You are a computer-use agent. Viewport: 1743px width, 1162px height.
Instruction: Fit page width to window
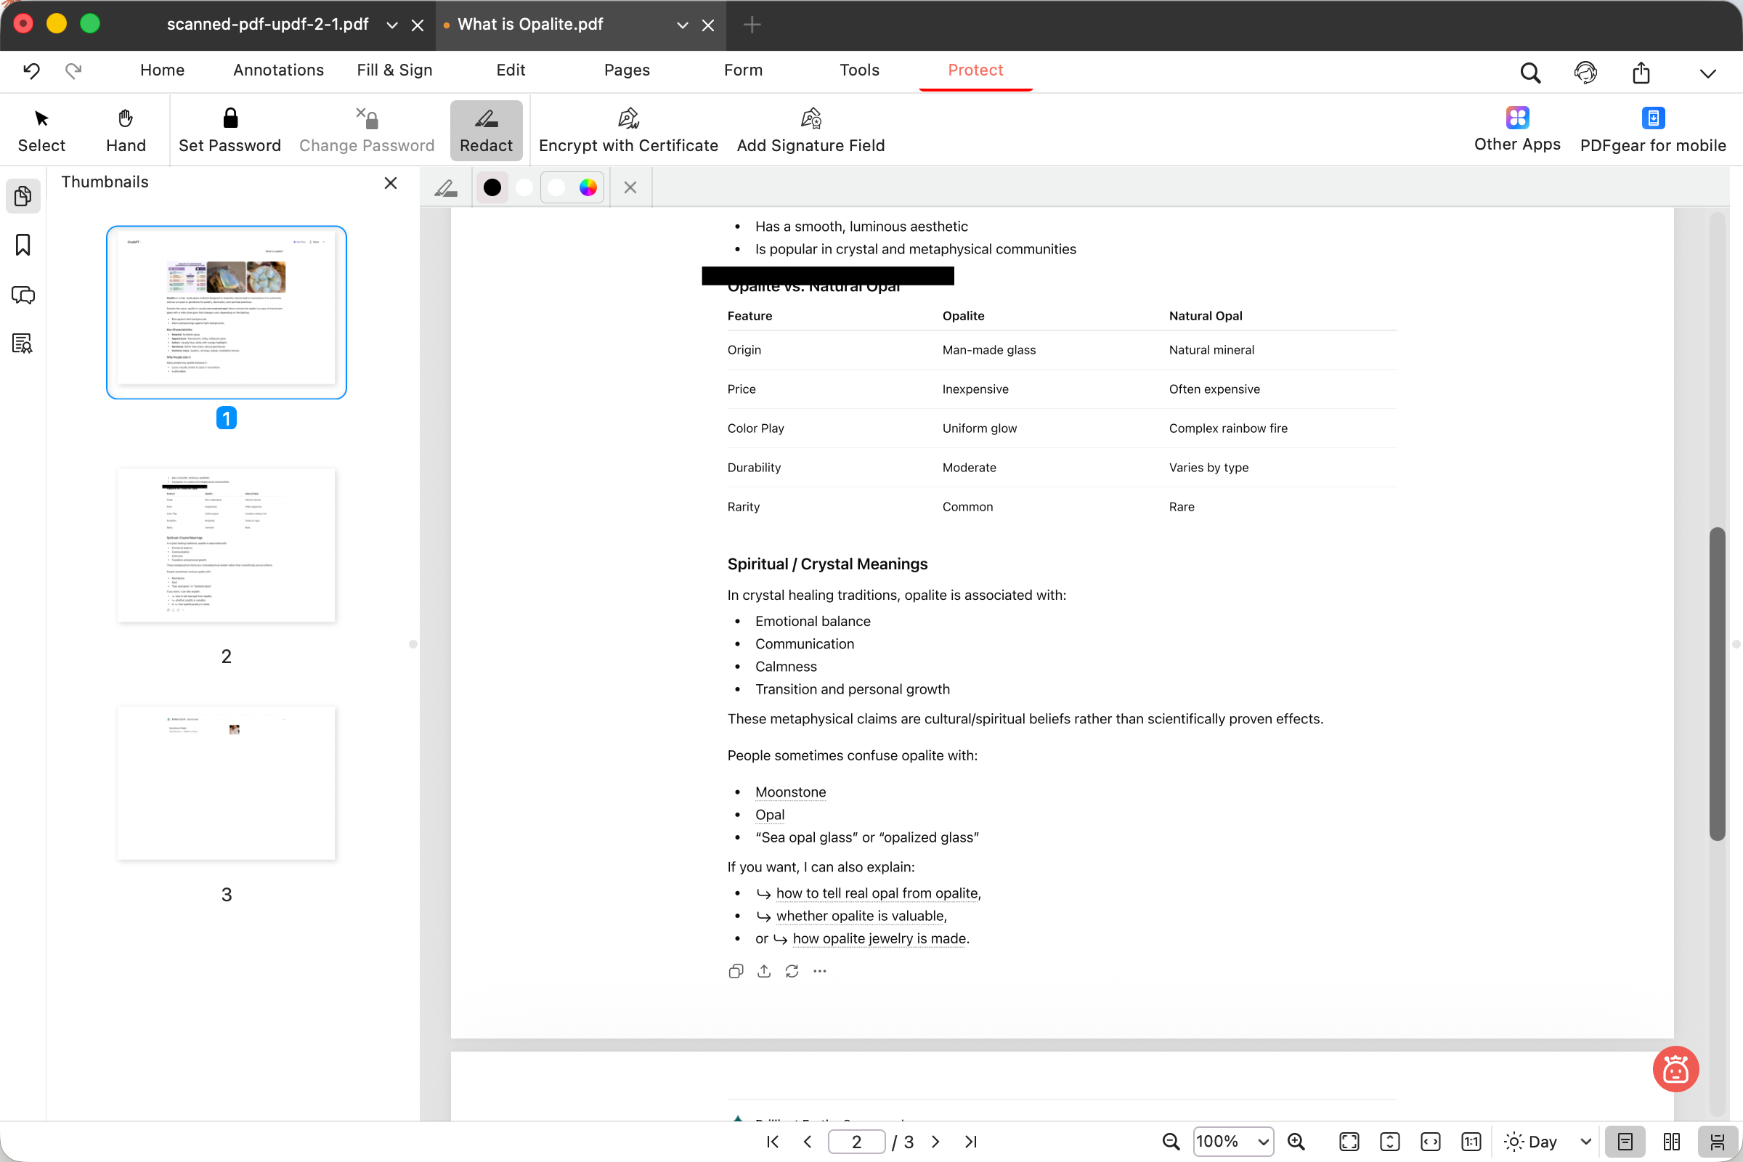1431,1141
